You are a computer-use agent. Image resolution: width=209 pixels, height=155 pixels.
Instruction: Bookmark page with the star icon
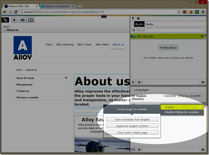(x=179, y=12)
